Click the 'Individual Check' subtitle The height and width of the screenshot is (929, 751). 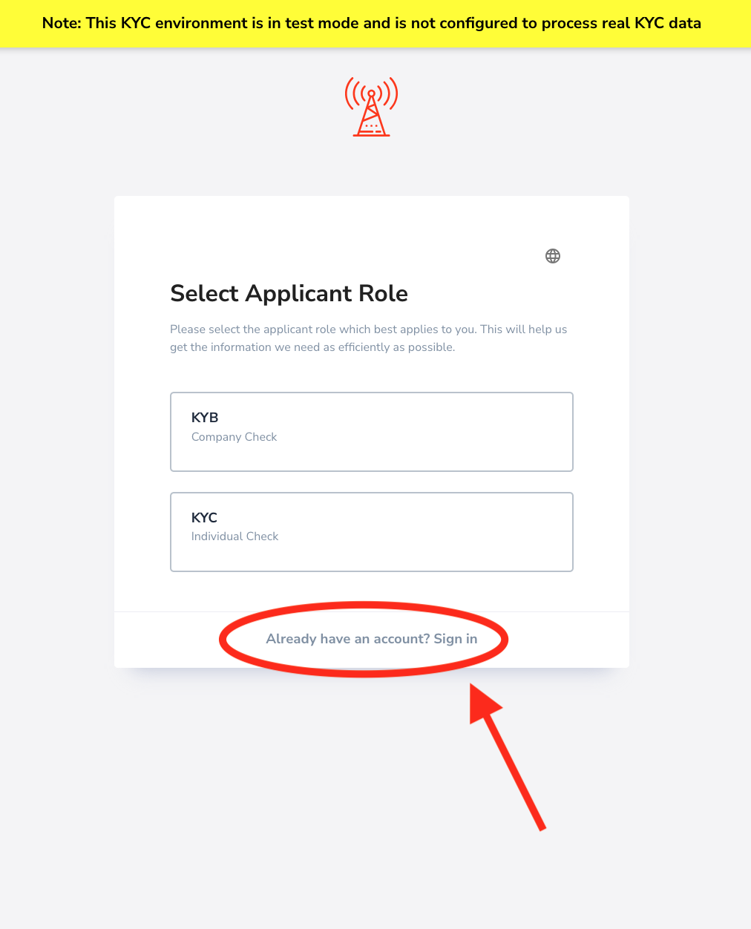coord(235,536)
